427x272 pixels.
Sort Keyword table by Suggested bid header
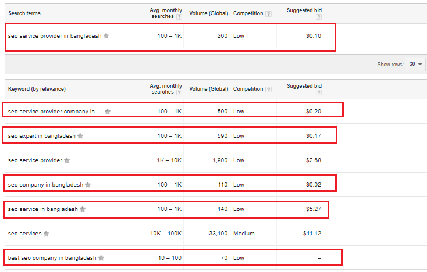(304, 86)
